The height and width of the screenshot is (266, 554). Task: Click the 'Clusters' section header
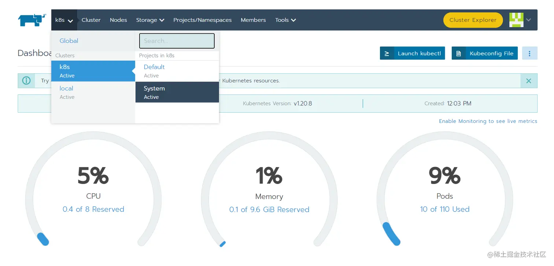(x=65, y=56)
